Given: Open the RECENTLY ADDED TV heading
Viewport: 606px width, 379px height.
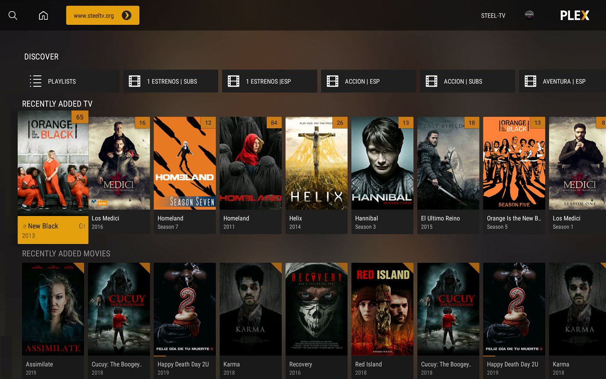Looking at the screenshot, I should click(57, 104).
